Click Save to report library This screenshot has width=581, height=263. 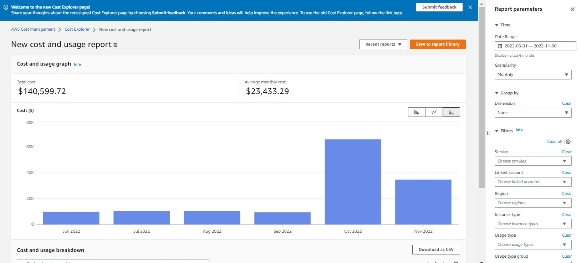(x=438, y=44)
